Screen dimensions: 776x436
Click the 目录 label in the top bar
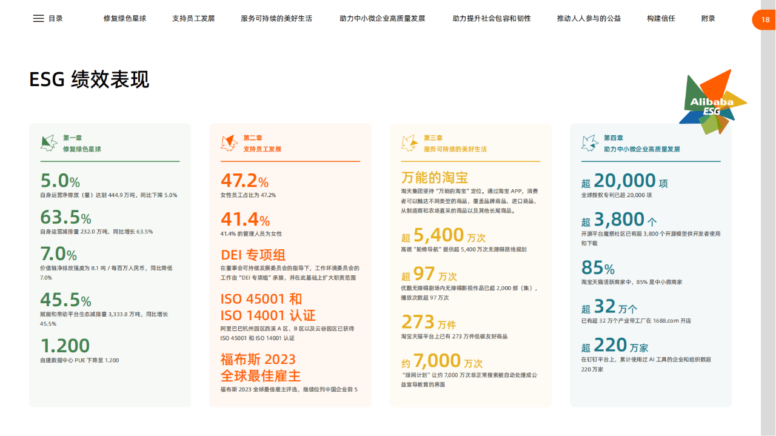tap(56, 19)
